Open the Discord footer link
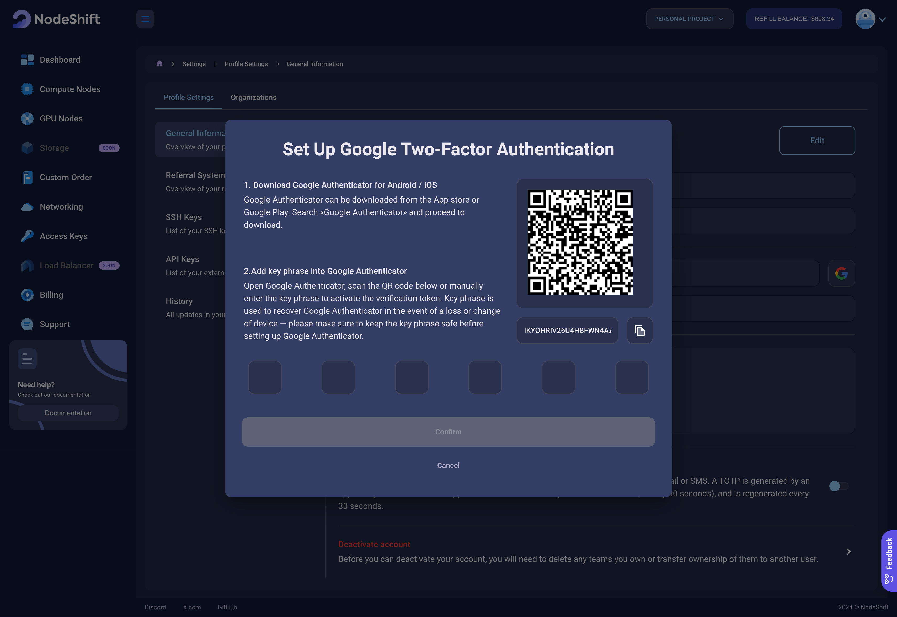 coord(155,607)
